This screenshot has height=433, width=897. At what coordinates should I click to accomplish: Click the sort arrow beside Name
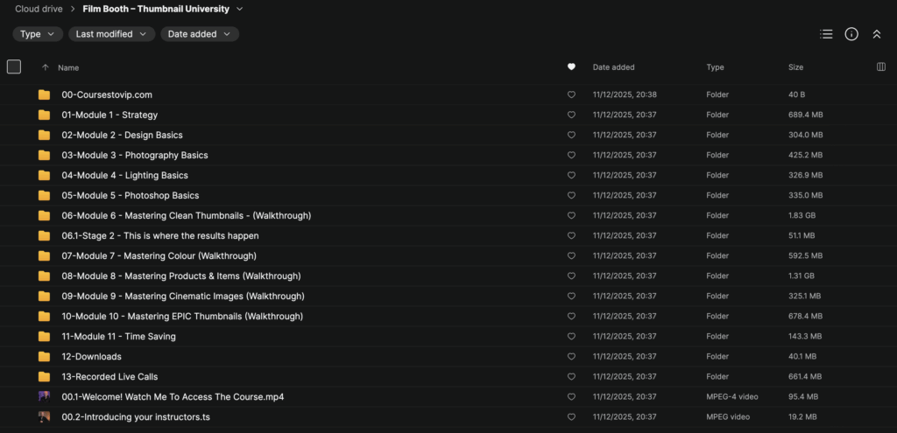[46, 67]
